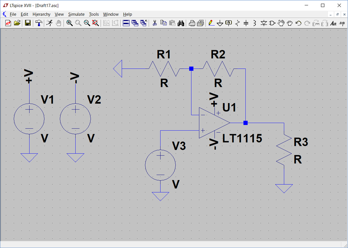Click the Undo arrow icon
Screen dimensions: 348x248
click(298, 23)
